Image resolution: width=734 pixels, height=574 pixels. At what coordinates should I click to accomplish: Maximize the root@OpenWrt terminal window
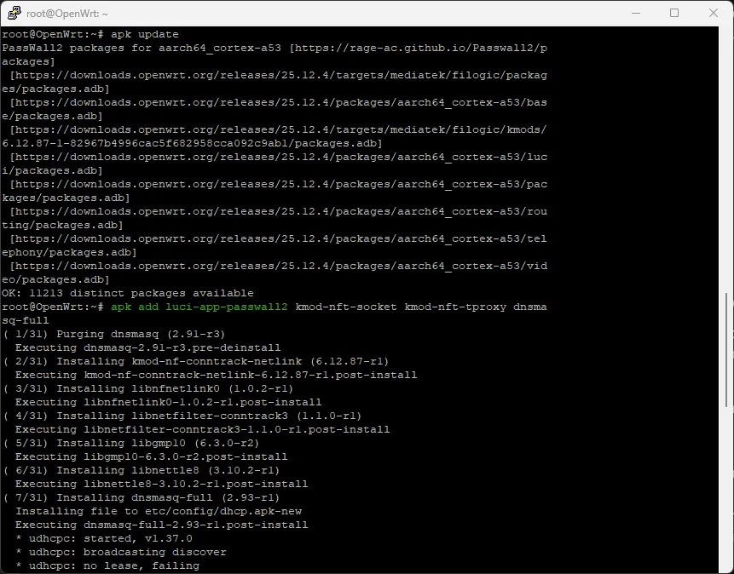[674, 13]
